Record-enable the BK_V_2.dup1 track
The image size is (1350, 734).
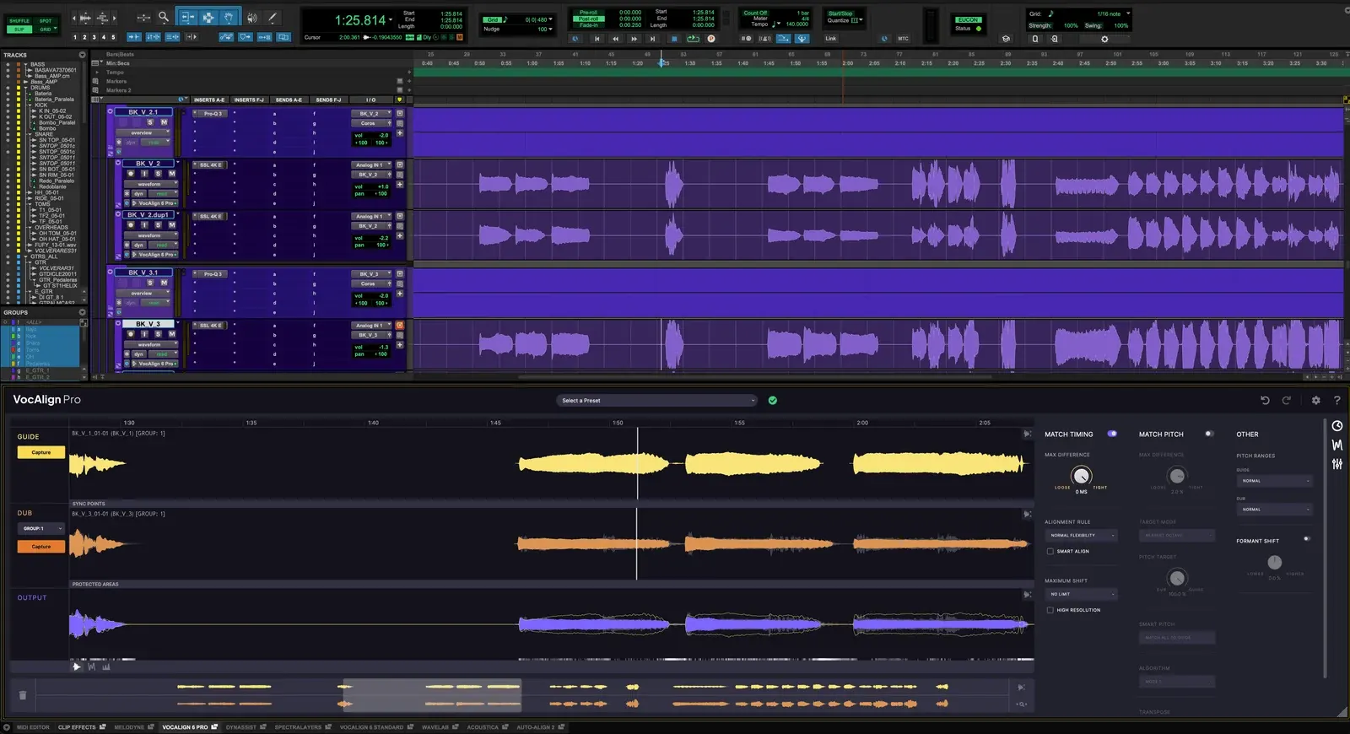click(131, 225)
